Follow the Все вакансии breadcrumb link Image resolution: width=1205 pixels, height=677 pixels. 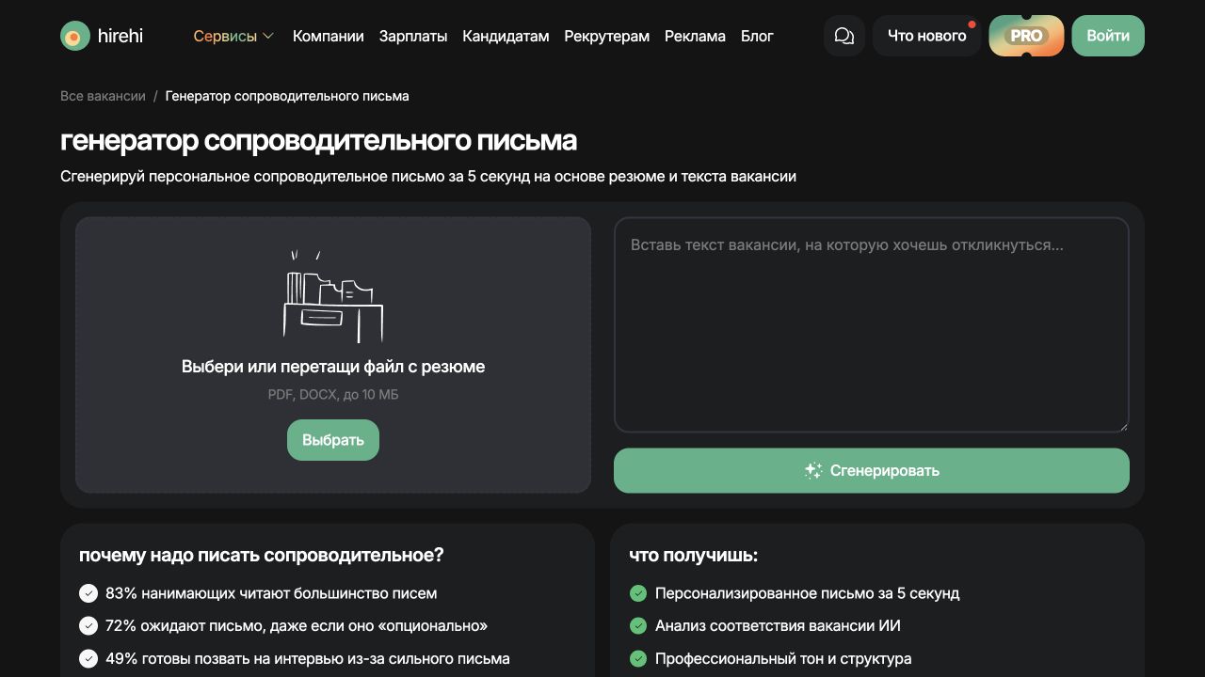pos(103,96)
